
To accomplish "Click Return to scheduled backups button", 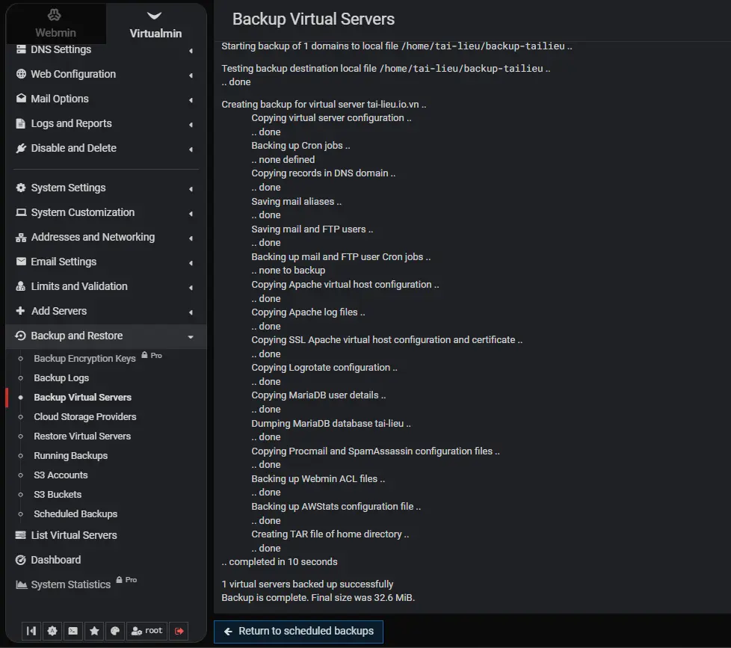I will 297,632.
